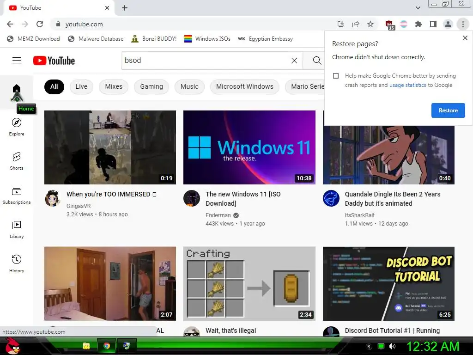Open the Windows 11 the release thumbnail
This screenshot has height=355, width=473.
249,147
